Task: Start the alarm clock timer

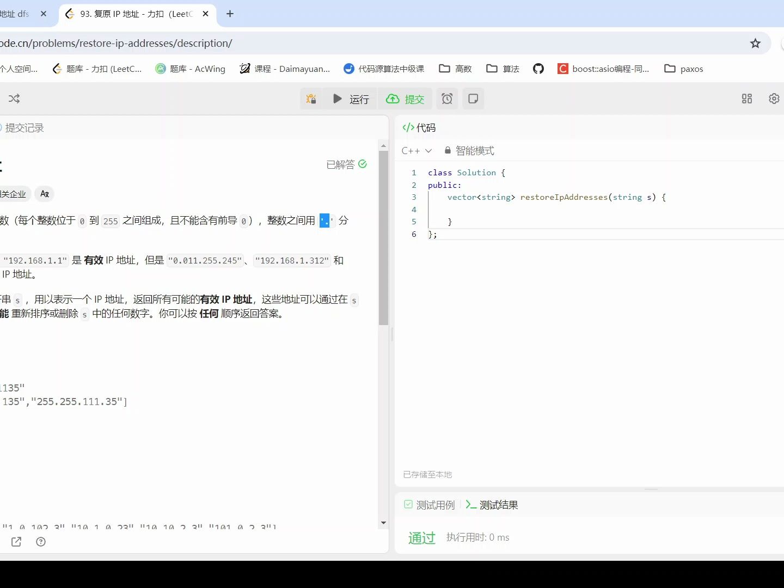Action: coord(446,99)
